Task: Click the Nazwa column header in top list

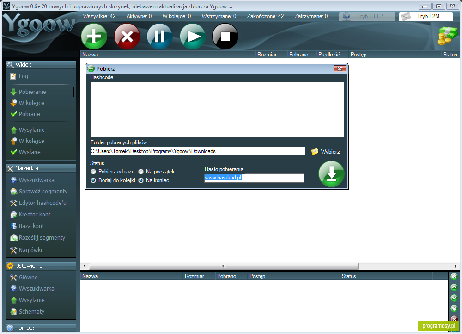Action: click(x=168, y=55)
